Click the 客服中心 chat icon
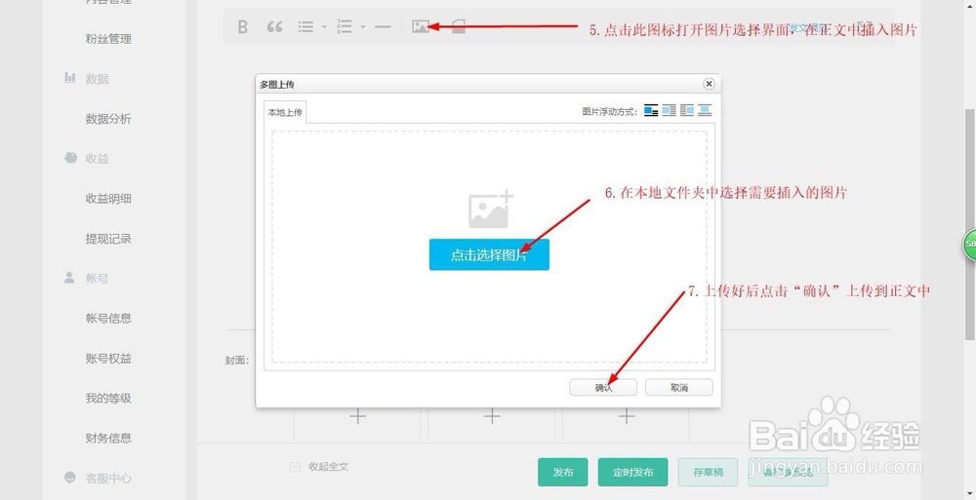The image size is (976, 500). point(69,478)
